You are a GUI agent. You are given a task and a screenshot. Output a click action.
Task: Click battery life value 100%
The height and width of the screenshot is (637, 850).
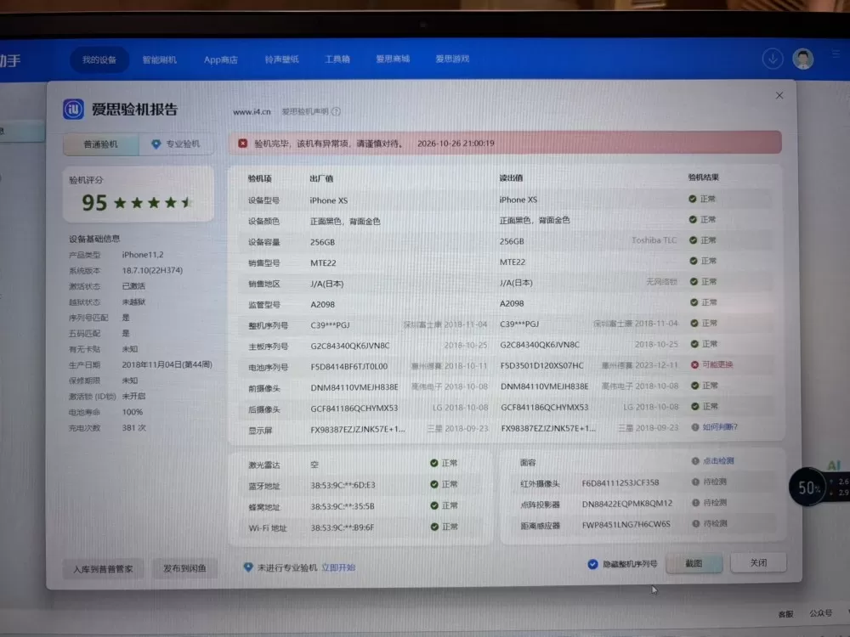coord(133,412)
